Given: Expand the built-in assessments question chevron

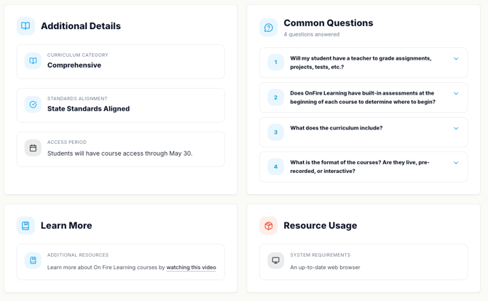Looking at the screenshot, I should pos(456,94).
